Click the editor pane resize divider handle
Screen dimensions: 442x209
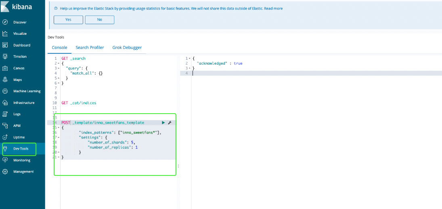tap(178, 166)
